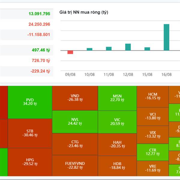
Task: Click the 09/08 axis label
Action: tap(70, 74)
